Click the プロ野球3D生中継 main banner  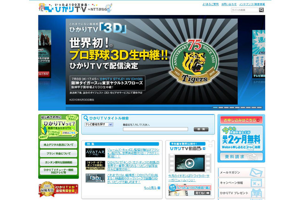click(x=151, y=62)
